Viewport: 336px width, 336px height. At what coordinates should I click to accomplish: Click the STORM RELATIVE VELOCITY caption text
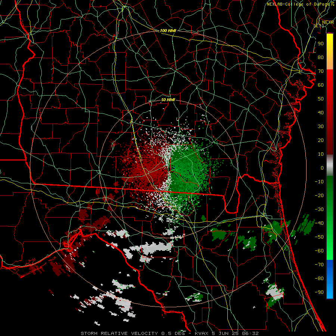click(119, 333)
